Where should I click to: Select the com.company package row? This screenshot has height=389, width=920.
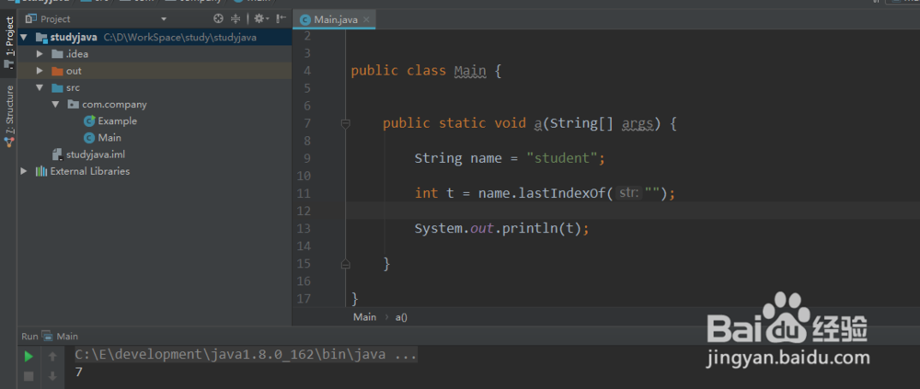pos(155,105)
